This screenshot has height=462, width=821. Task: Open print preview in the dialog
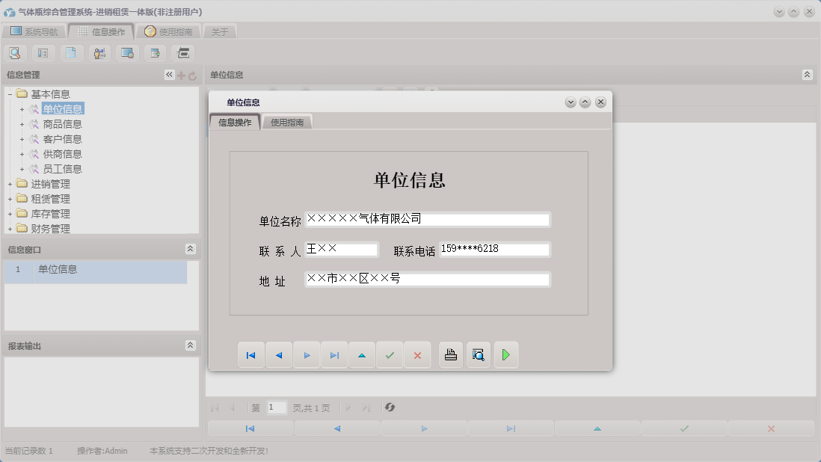tap(479, 354)
